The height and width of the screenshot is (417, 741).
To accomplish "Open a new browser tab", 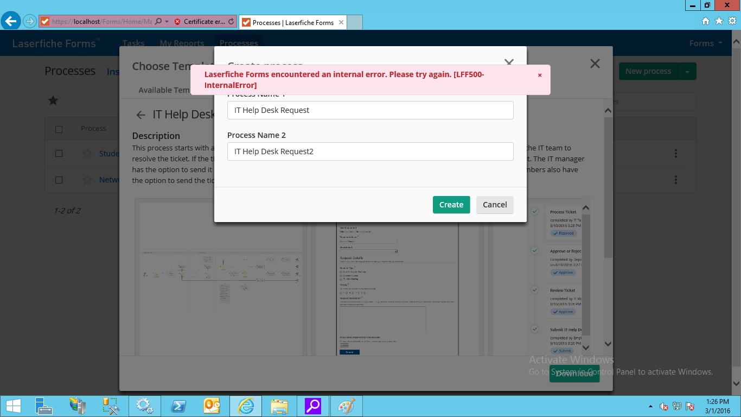I will point(355,23).
